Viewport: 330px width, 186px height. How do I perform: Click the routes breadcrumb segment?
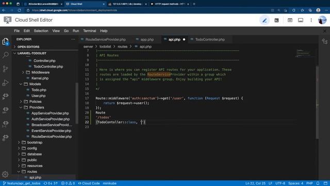pyautogui.click(x=122, y=47)
